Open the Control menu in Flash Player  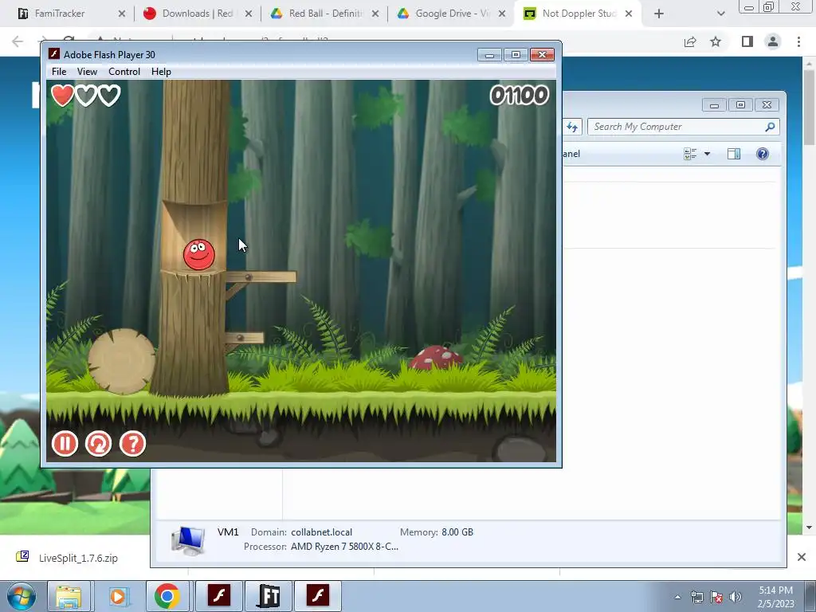tap(124, 72)
